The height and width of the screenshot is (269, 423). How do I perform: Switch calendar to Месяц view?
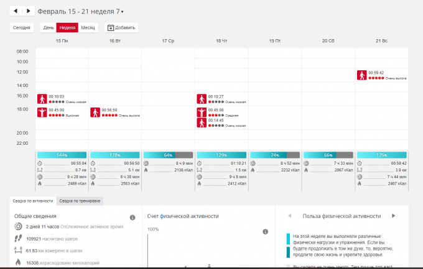(x=88, y=28)
